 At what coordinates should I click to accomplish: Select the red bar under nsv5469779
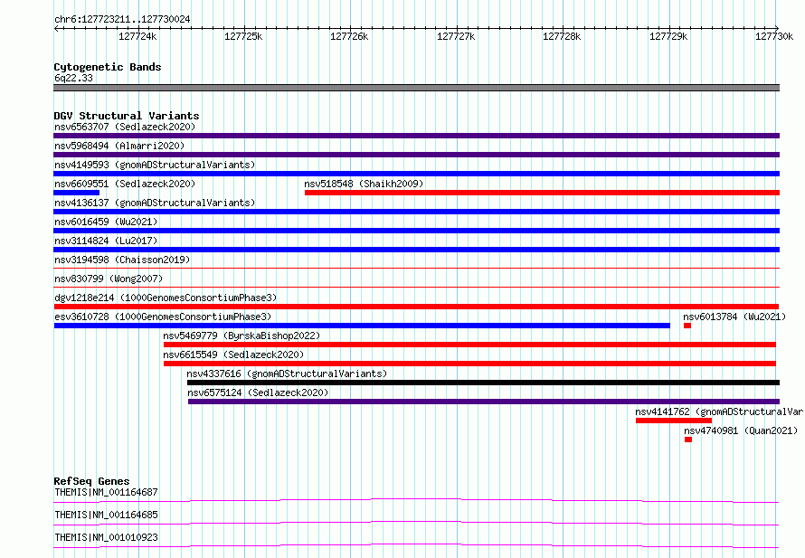tap(469, 345)
